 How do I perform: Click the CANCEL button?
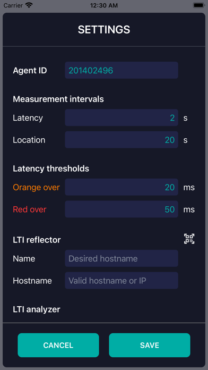click(58, 345)
